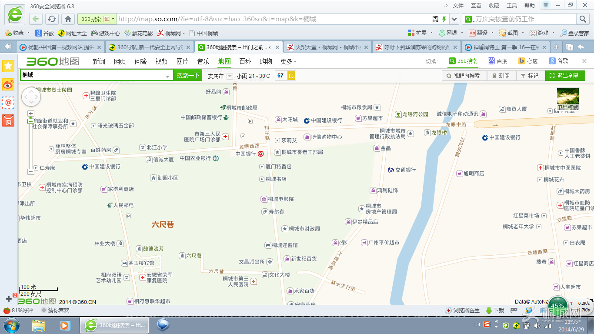
Task: Switch to 优酷 browser tab
Action: click(x=60, y=47)
